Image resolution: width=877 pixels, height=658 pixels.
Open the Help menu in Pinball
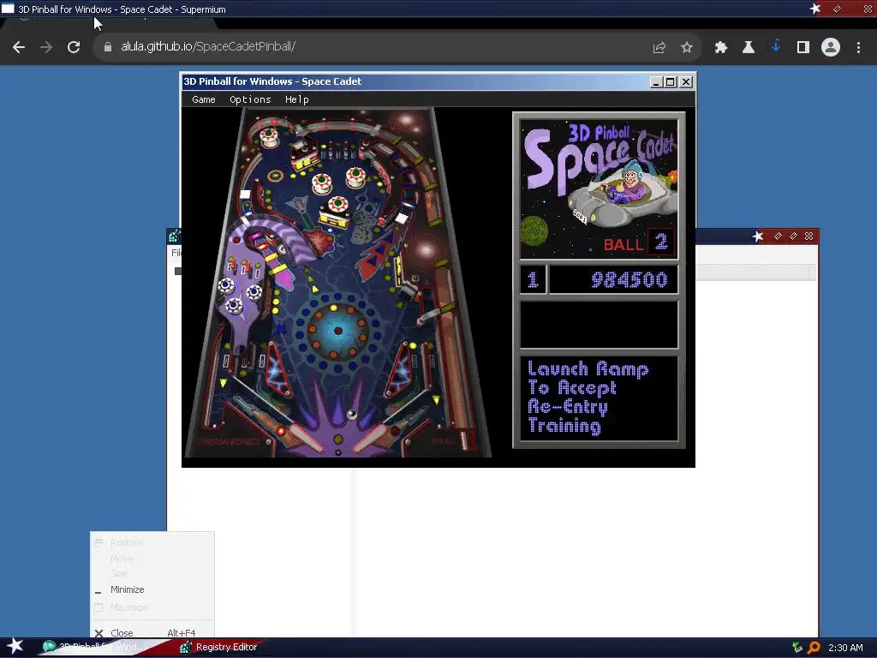(x=296, y=99)
